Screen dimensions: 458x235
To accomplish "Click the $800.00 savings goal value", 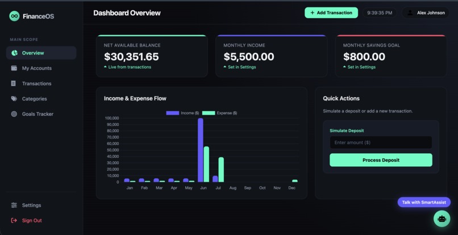I will pyautogui.click(x=364, y=57).
